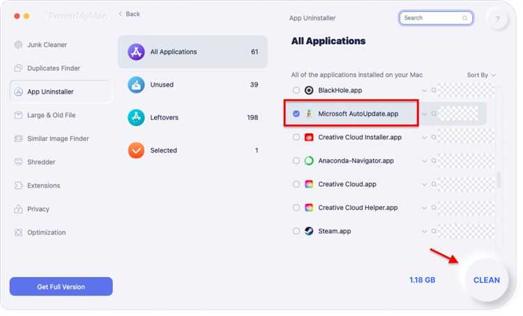Click the Steam.app icon

[x=309, y=231]
